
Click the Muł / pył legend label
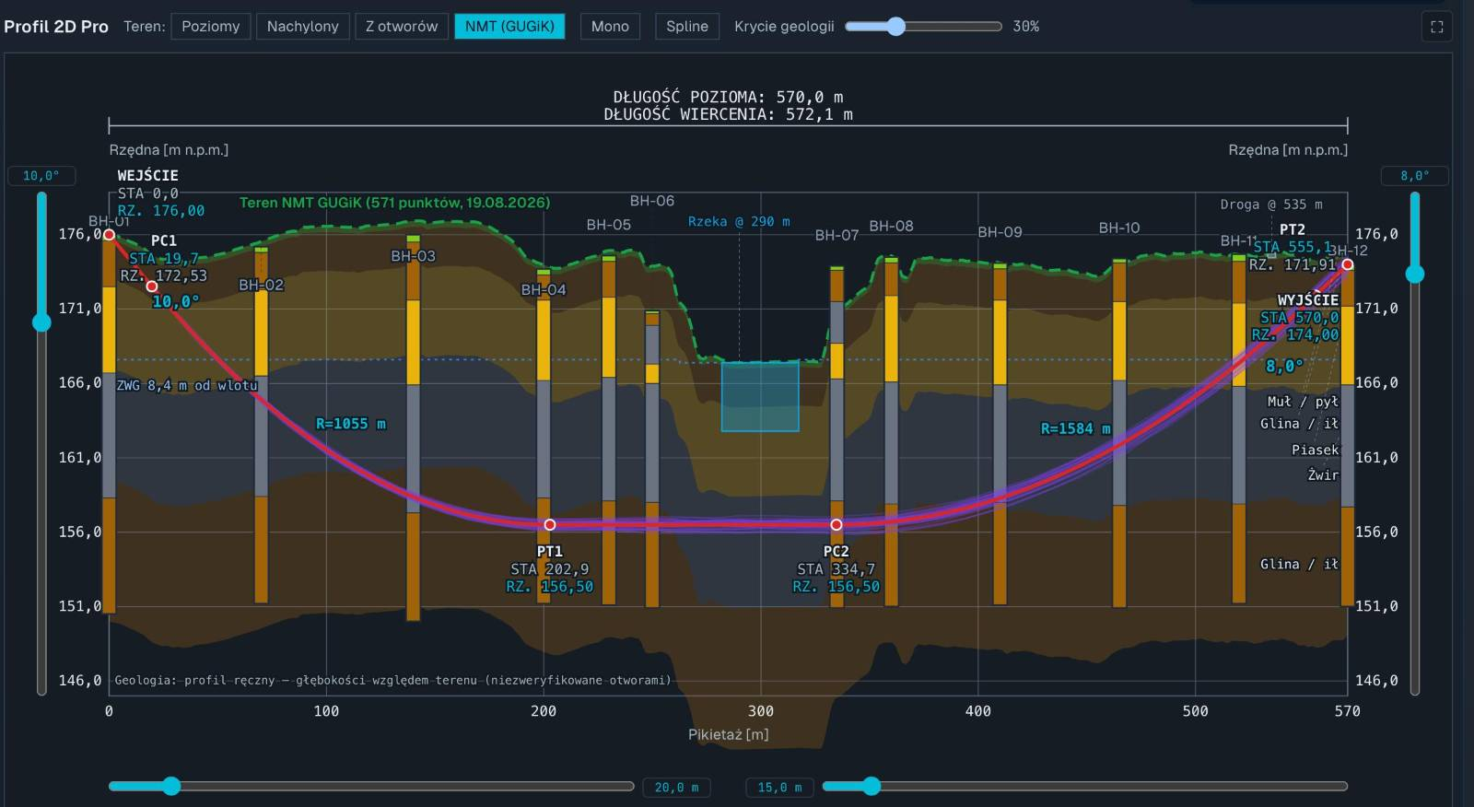click(x=1303, y=402)
